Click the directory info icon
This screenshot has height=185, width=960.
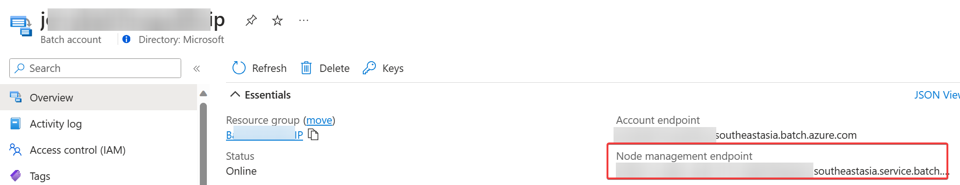pos(127,39)
